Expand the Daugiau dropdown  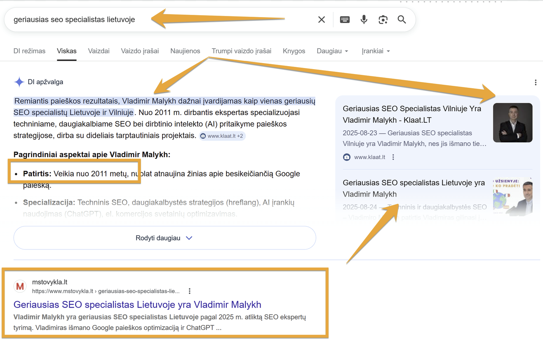332,51
